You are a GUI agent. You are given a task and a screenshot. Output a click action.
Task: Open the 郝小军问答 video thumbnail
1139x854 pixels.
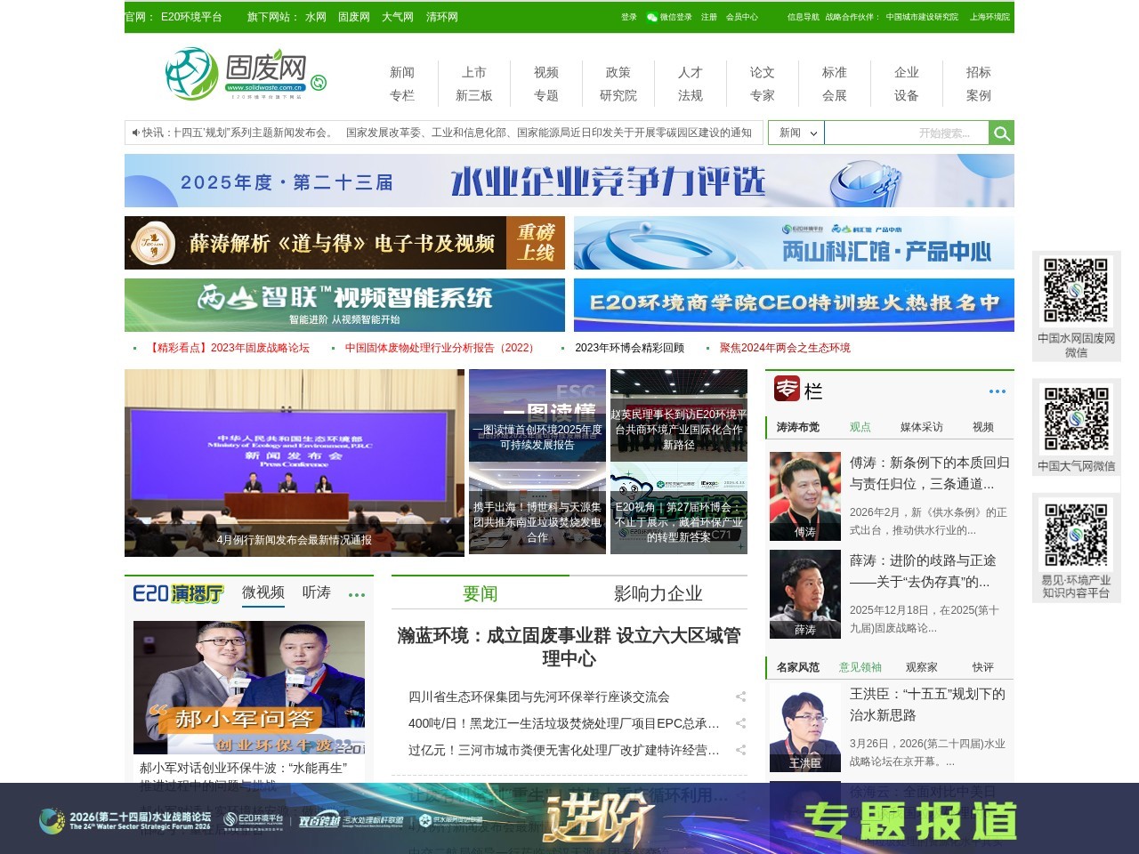coord(249,688)
